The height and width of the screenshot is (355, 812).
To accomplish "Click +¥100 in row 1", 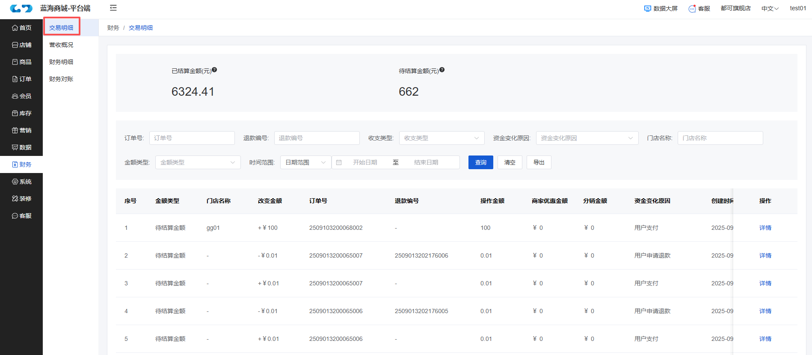I will pos(268,228).
